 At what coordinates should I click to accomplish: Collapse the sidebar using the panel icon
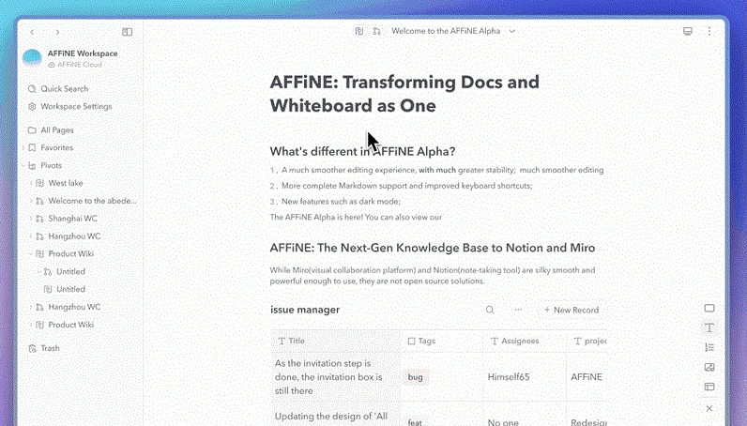coord(128,32)
